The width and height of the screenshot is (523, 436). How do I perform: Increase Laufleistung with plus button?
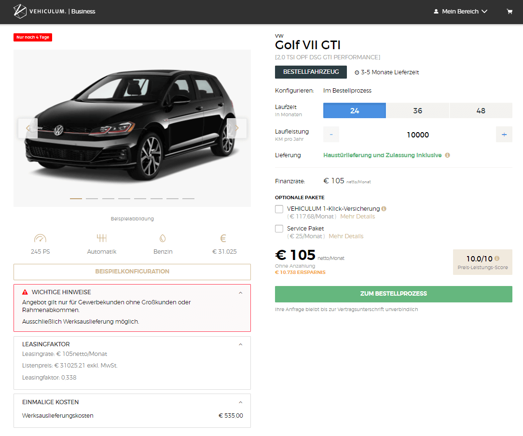pyautogui.click(x=504, y=135)
